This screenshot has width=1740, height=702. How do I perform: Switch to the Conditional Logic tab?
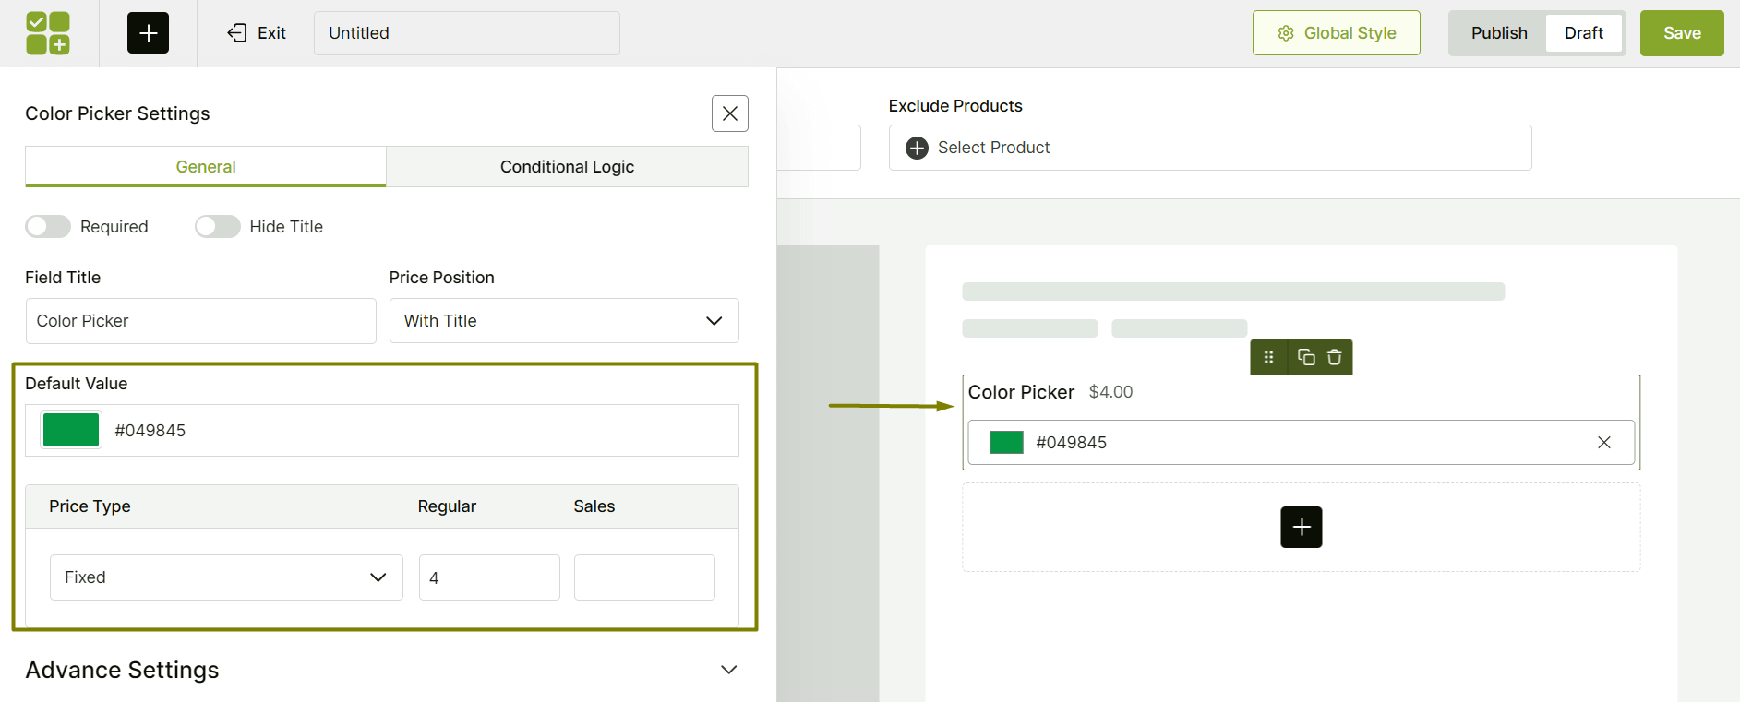(567, 167)
